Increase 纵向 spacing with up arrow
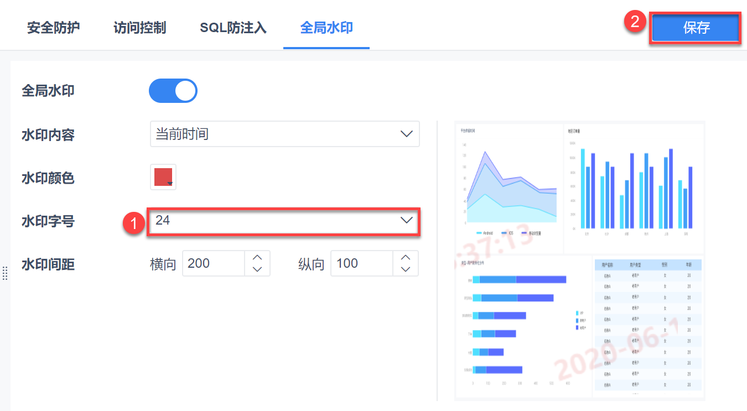The height and width of the screenshot is (411, 747). (x=406, y=257)
